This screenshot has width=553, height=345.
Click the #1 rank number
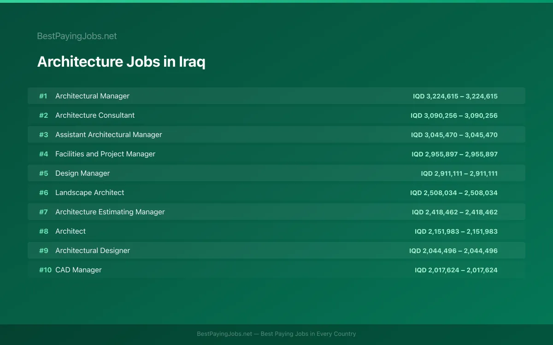click(43, 96)
